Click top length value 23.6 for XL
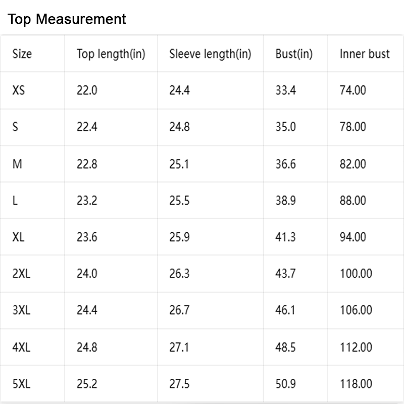Image resolution: width=404 pixels, height=404 pixels. (x=87, y=237)
